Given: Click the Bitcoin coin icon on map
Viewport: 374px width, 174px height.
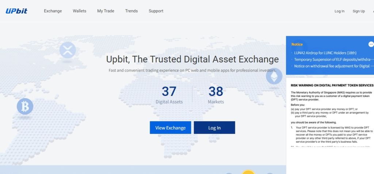Looking at the screenshot, I should [25, 107].
